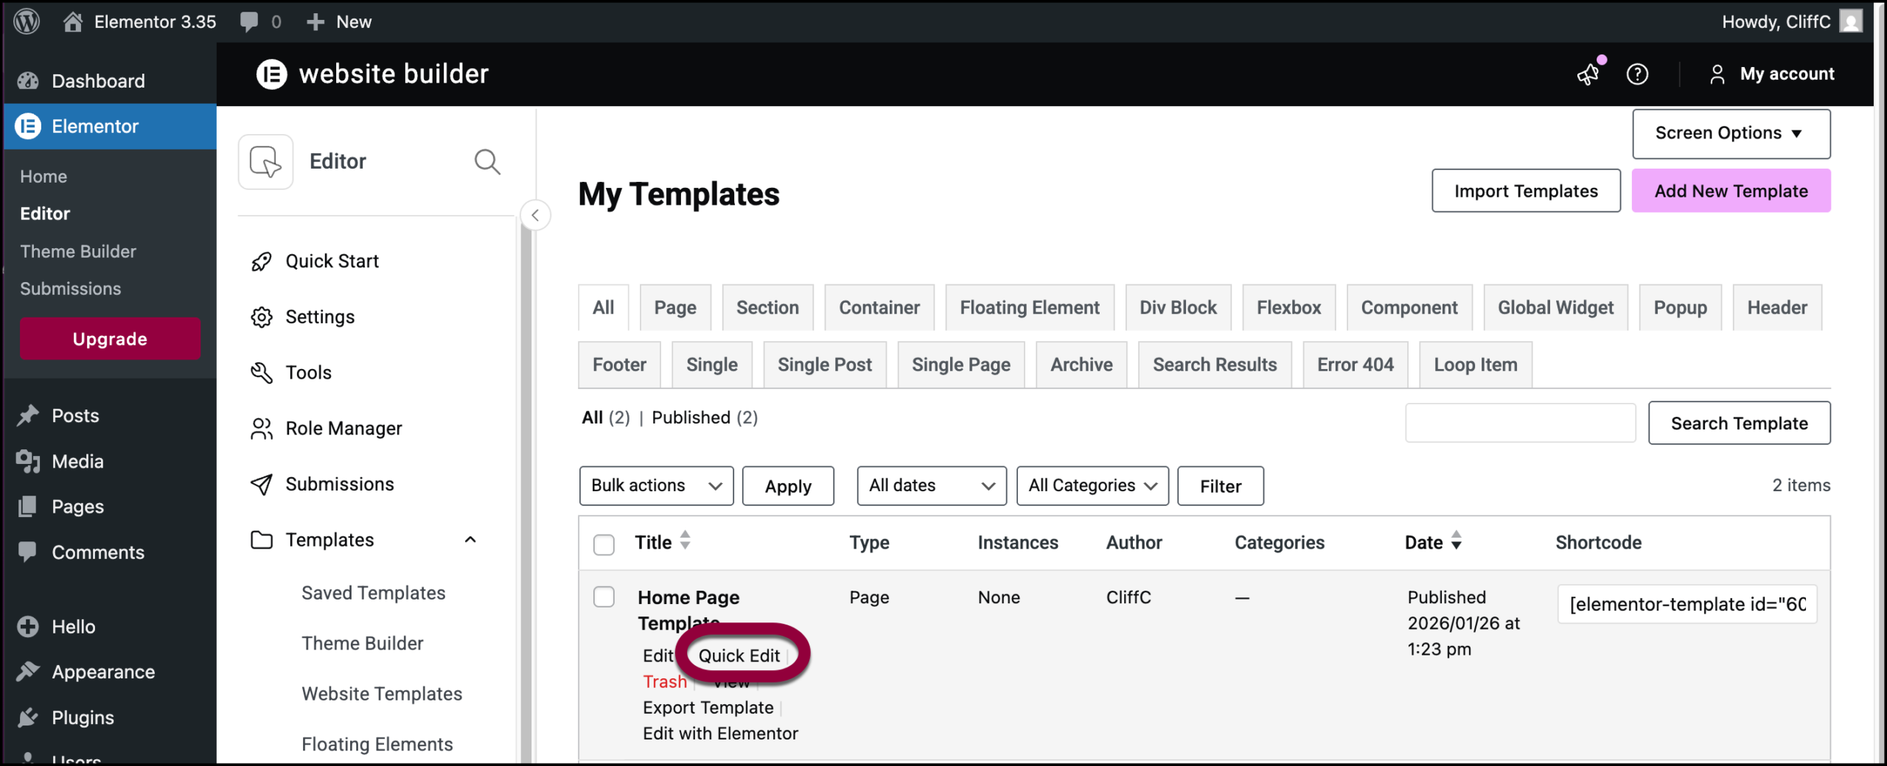Click the WordPress logo icon
This screenshot has height=766, width=1887.
[x=27, y=21]
